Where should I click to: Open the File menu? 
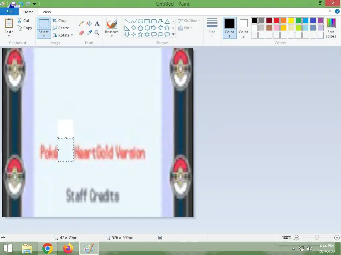9,12
